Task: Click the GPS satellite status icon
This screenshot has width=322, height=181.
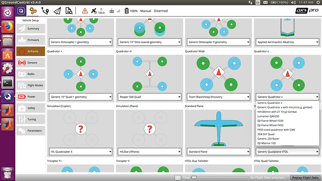Action: point(94,11)
